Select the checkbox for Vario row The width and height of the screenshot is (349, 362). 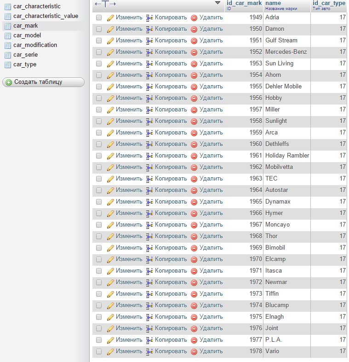click(x=99, y=351)
